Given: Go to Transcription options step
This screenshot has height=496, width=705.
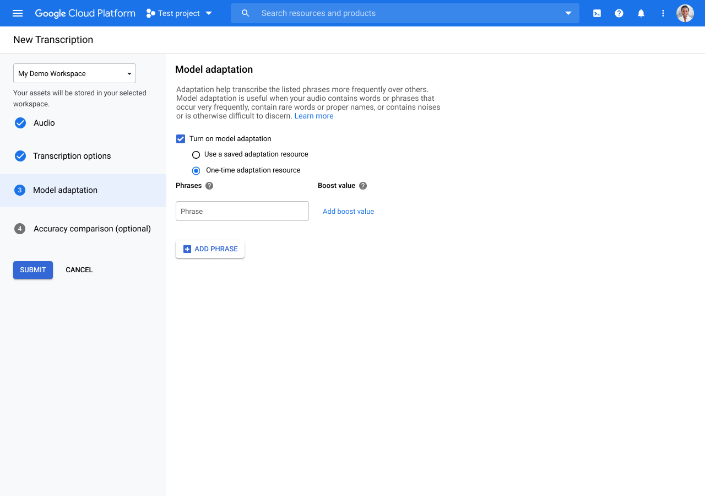Looking at the screenshot, I should point(72,156).
